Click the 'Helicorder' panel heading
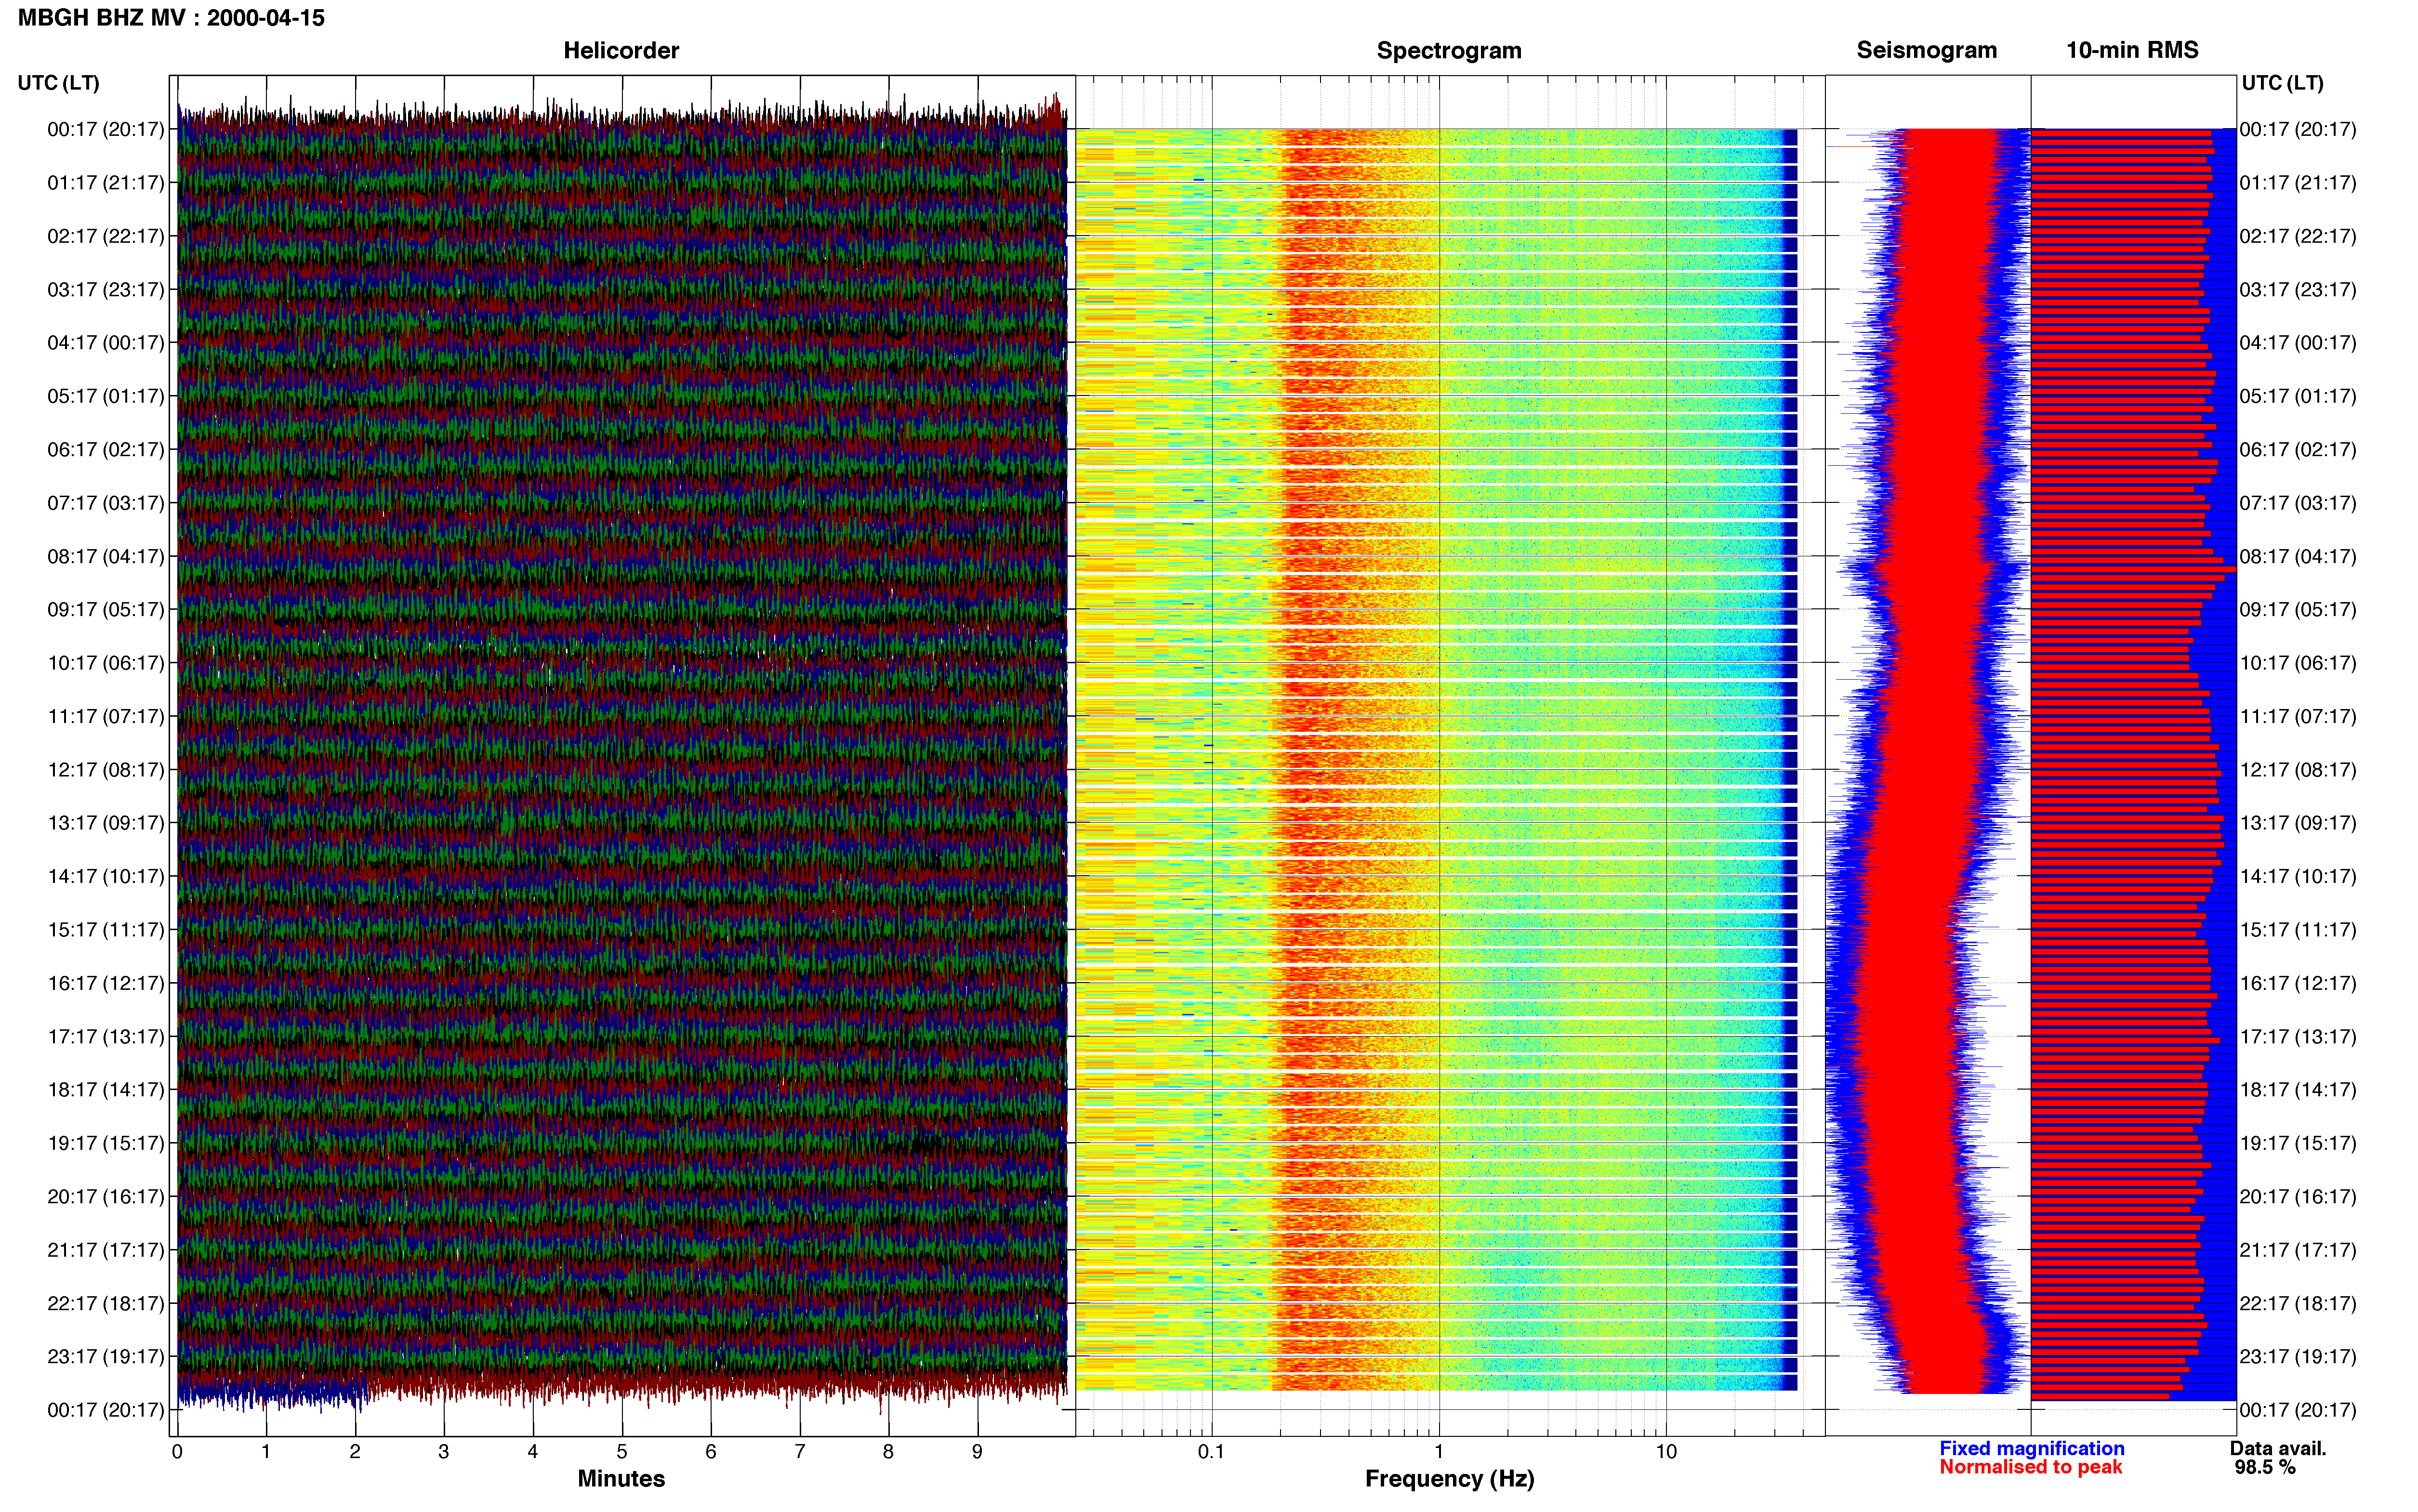This screenshot has width=2418, height=1512. pos(621,50)
